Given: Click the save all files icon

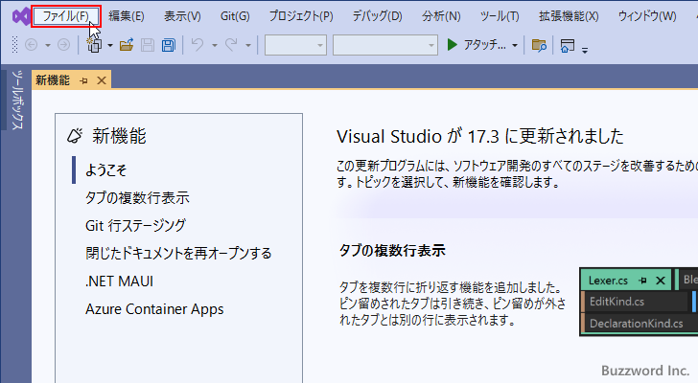Looking at the screenshot, I should click(169, 45).
